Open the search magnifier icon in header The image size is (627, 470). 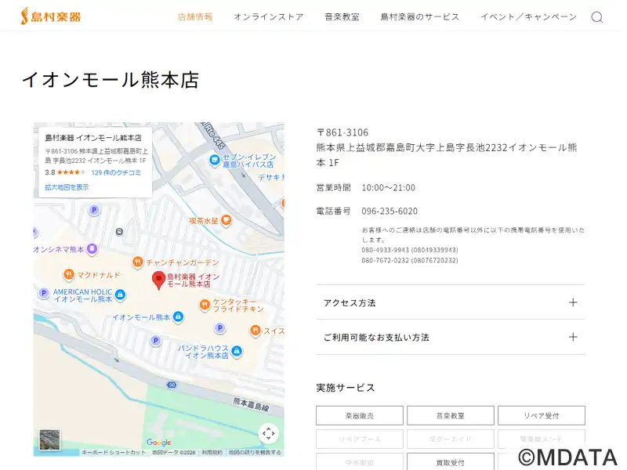click(x=596, y=17)
